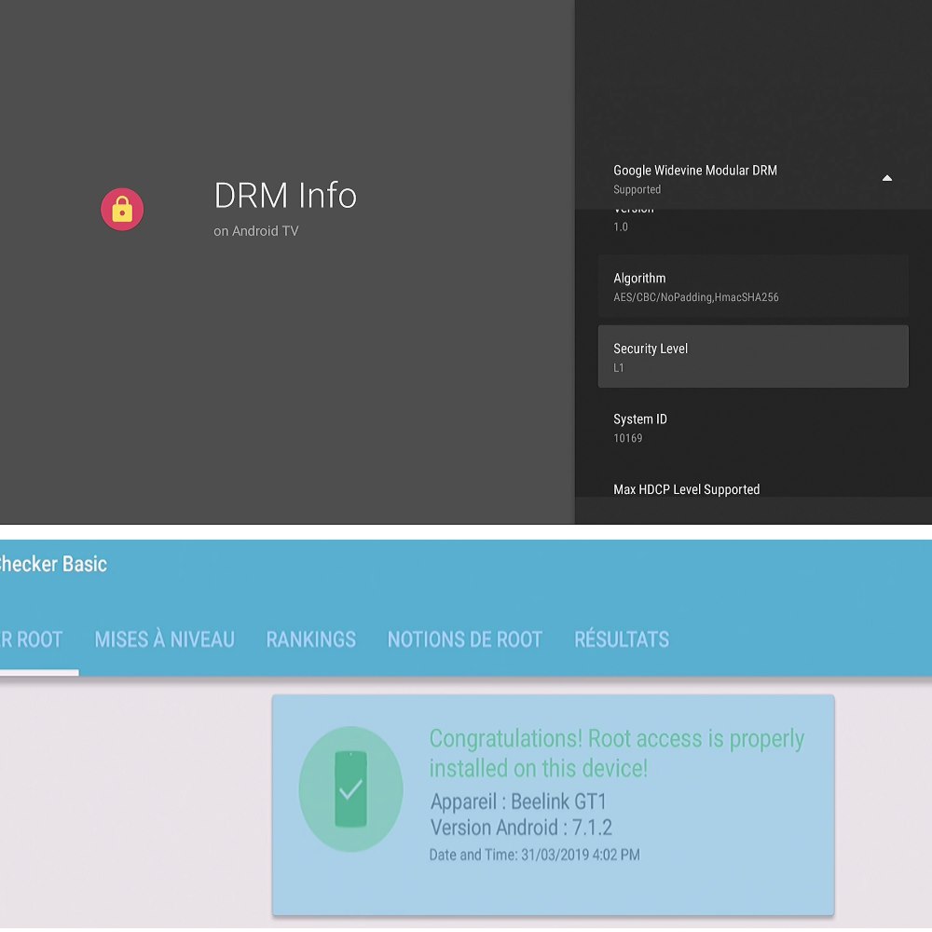Click the DRM Info title
This screenshot has height=932, width=932.
pos(285,195)
